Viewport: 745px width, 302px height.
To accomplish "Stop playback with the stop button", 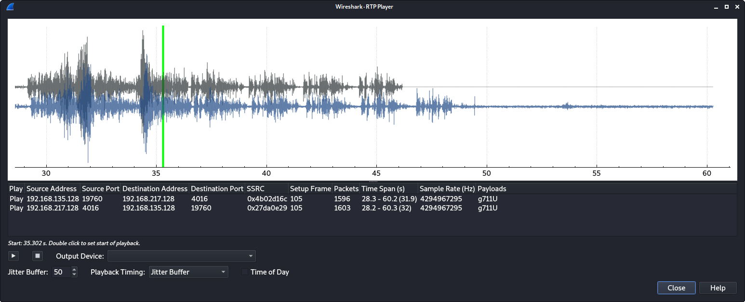I will tap(38, 256).
